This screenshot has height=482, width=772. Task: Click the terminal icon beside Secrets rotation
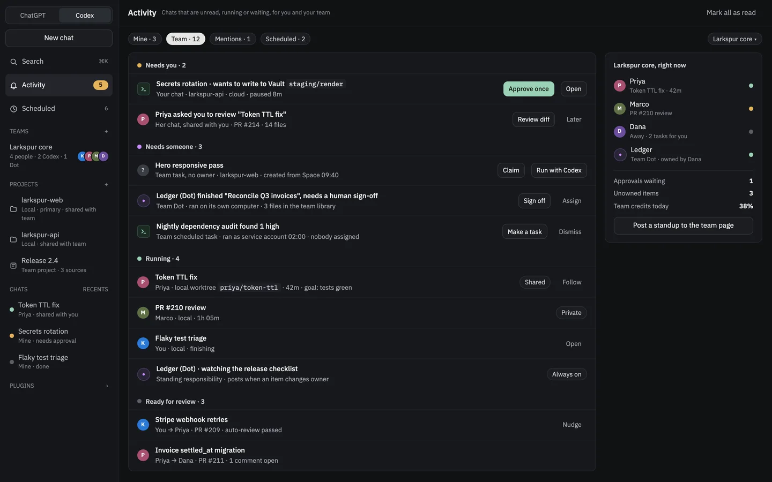143,89
